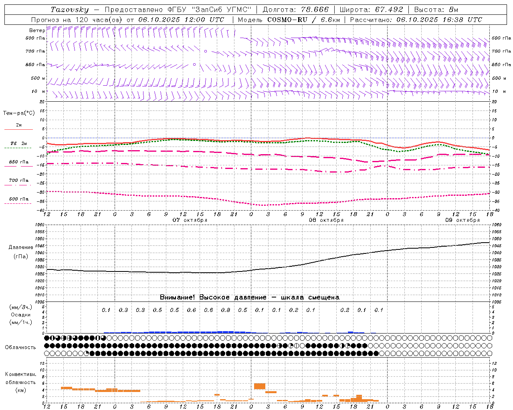Click the 08 октября date label

(x=326, y=220)
